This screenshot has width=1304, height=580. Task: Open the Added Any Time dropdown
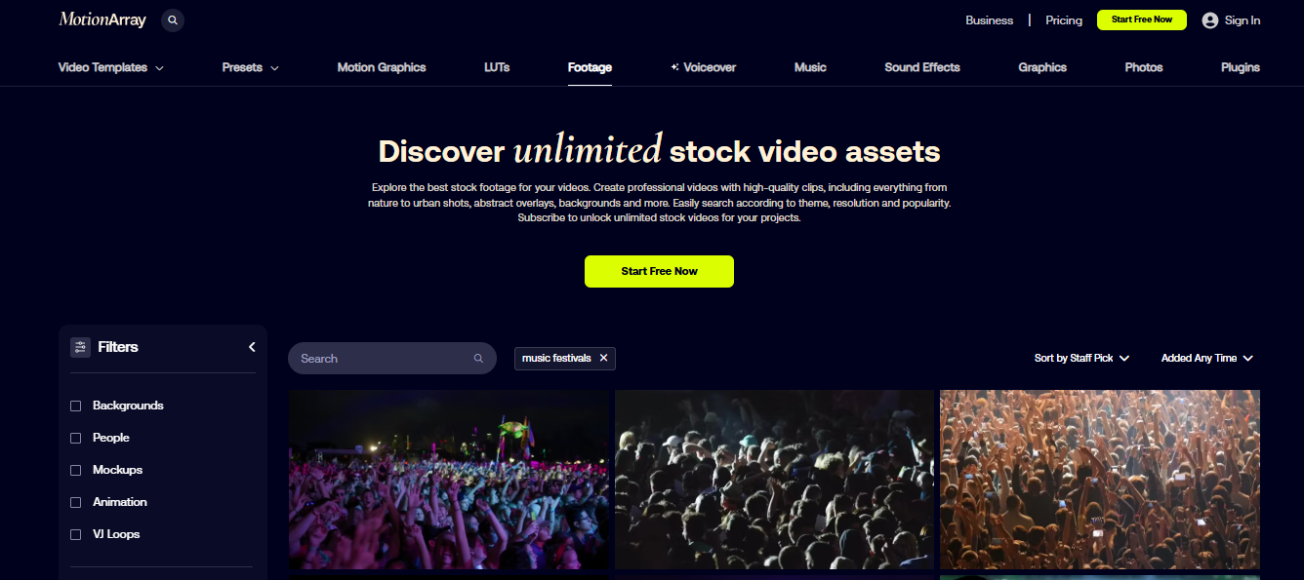(1206, 358)
